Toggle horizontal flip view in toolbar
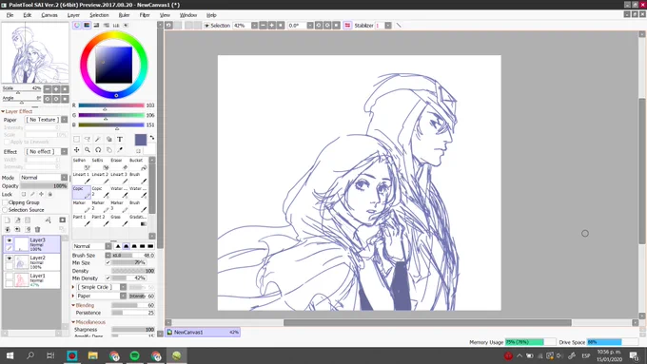The image size is (647, 364). point(347,25)
